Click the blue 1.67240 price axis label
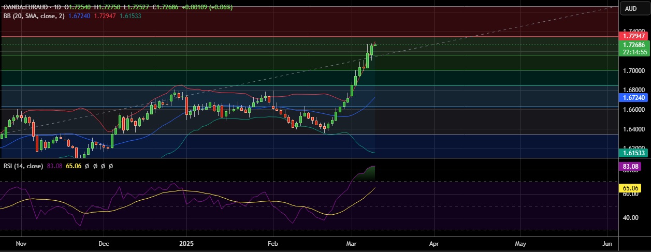This screenshot has height=252, width=651. (634, 97)
